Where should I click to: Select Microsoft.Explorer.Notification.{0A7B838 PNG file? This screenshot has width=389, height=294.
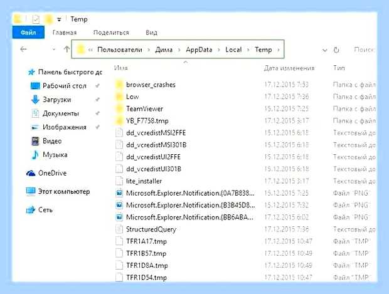point(190,193)
